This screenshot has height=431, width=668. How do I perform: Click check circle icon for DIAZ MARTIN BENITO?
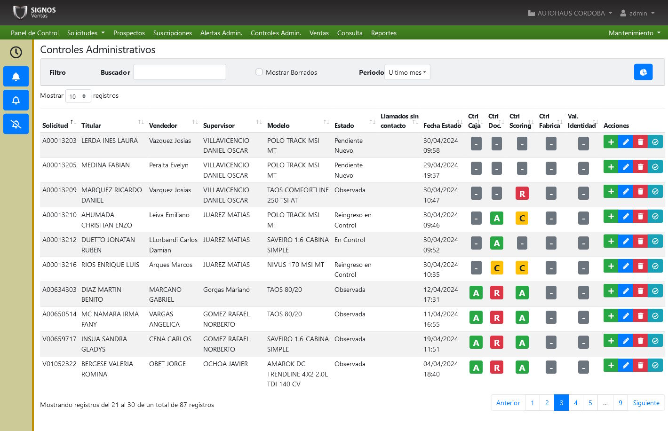point(655,291)
